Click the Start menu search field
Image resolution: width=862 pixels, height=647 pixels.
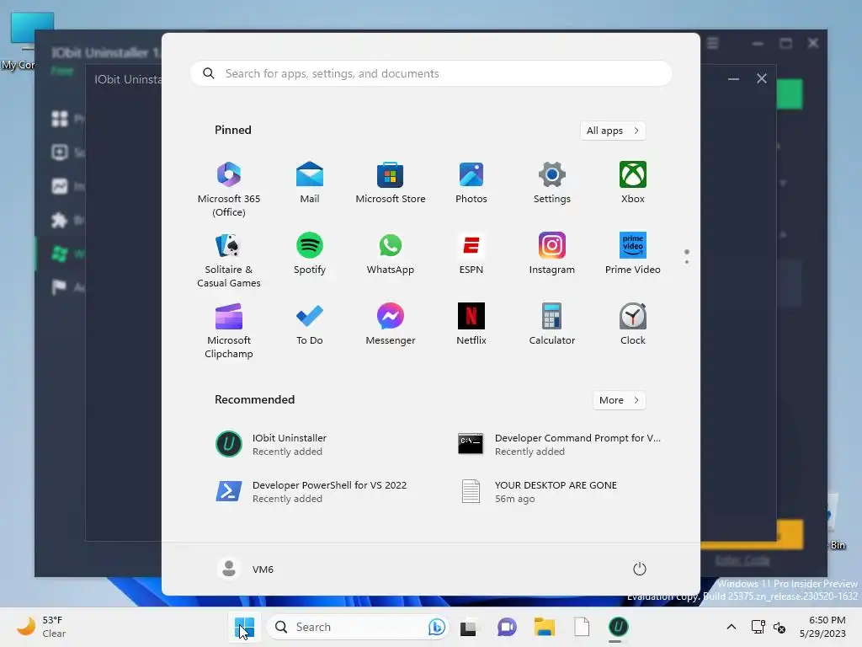[x=431, y=73]
